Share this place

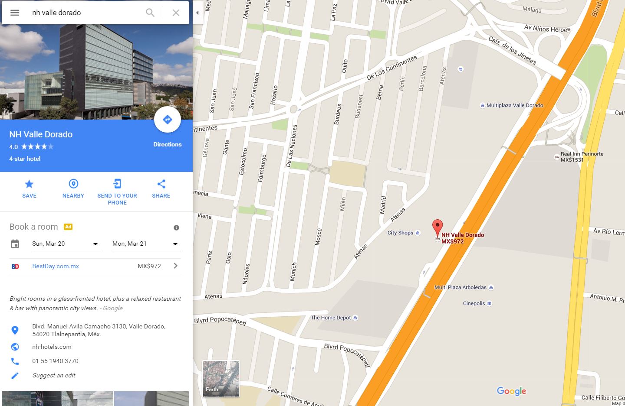pos(161,189)
